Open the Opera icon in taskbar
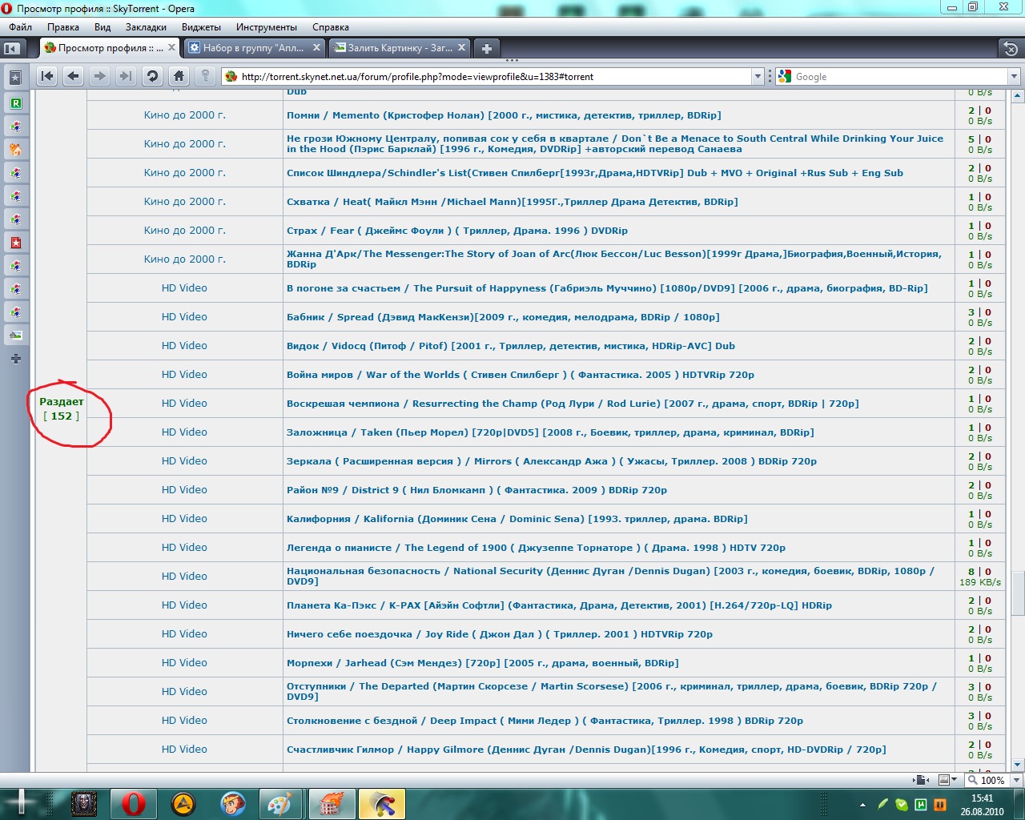 pyautogui.click(x=134, y=803)
